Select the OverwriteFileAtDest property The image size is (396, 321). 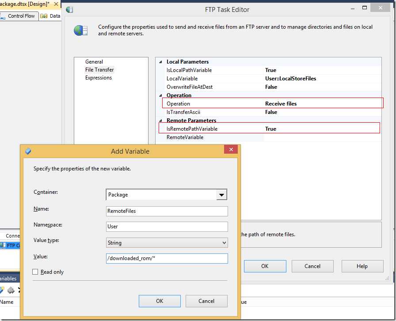(x=190, y=87)
